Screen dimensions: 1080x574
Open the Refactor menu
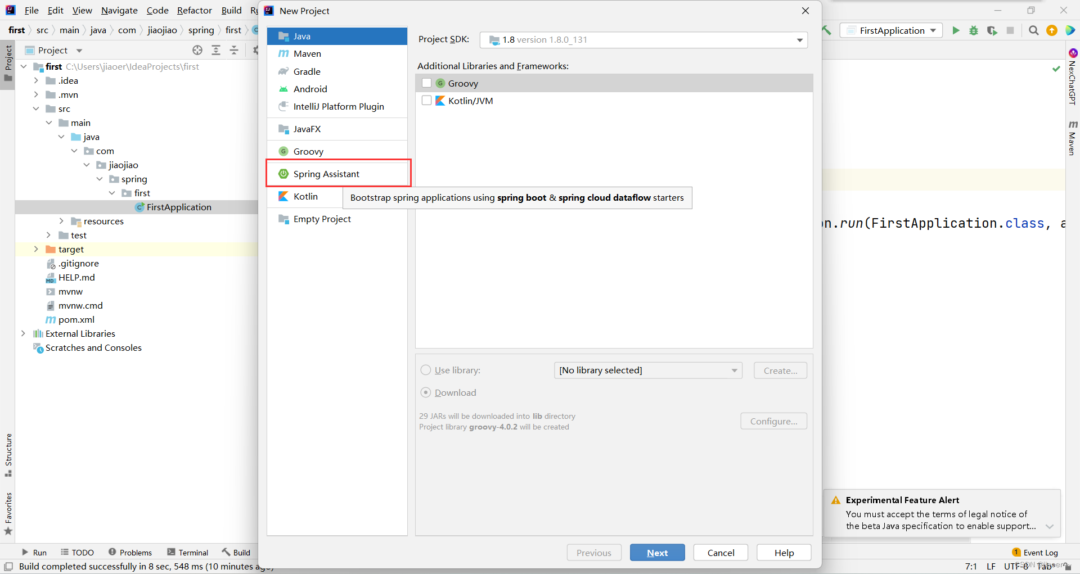click(x=195, y=11)
